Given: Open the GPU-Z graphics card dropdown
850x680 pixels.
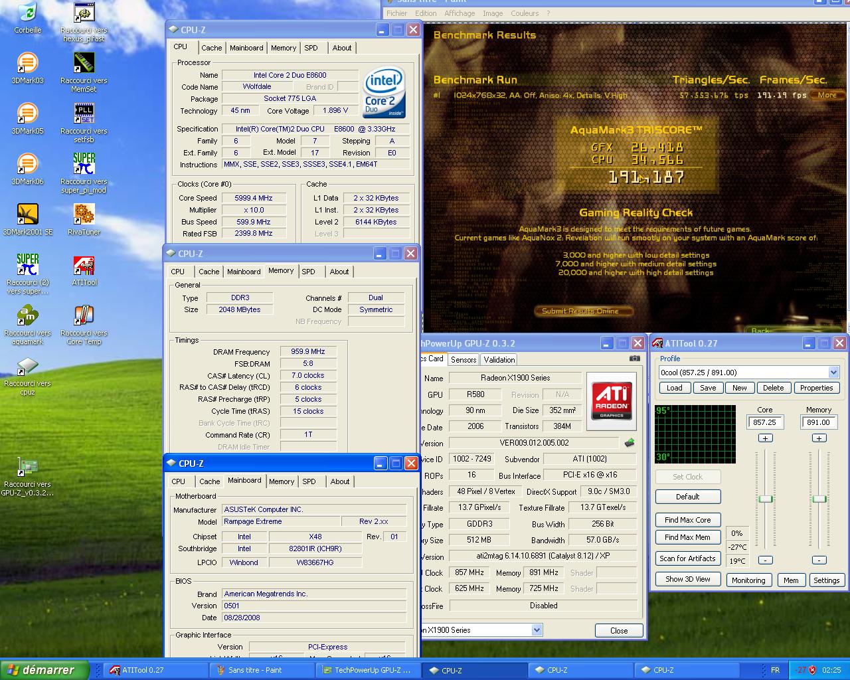Looking at the screenshot, I should [537, 630].
